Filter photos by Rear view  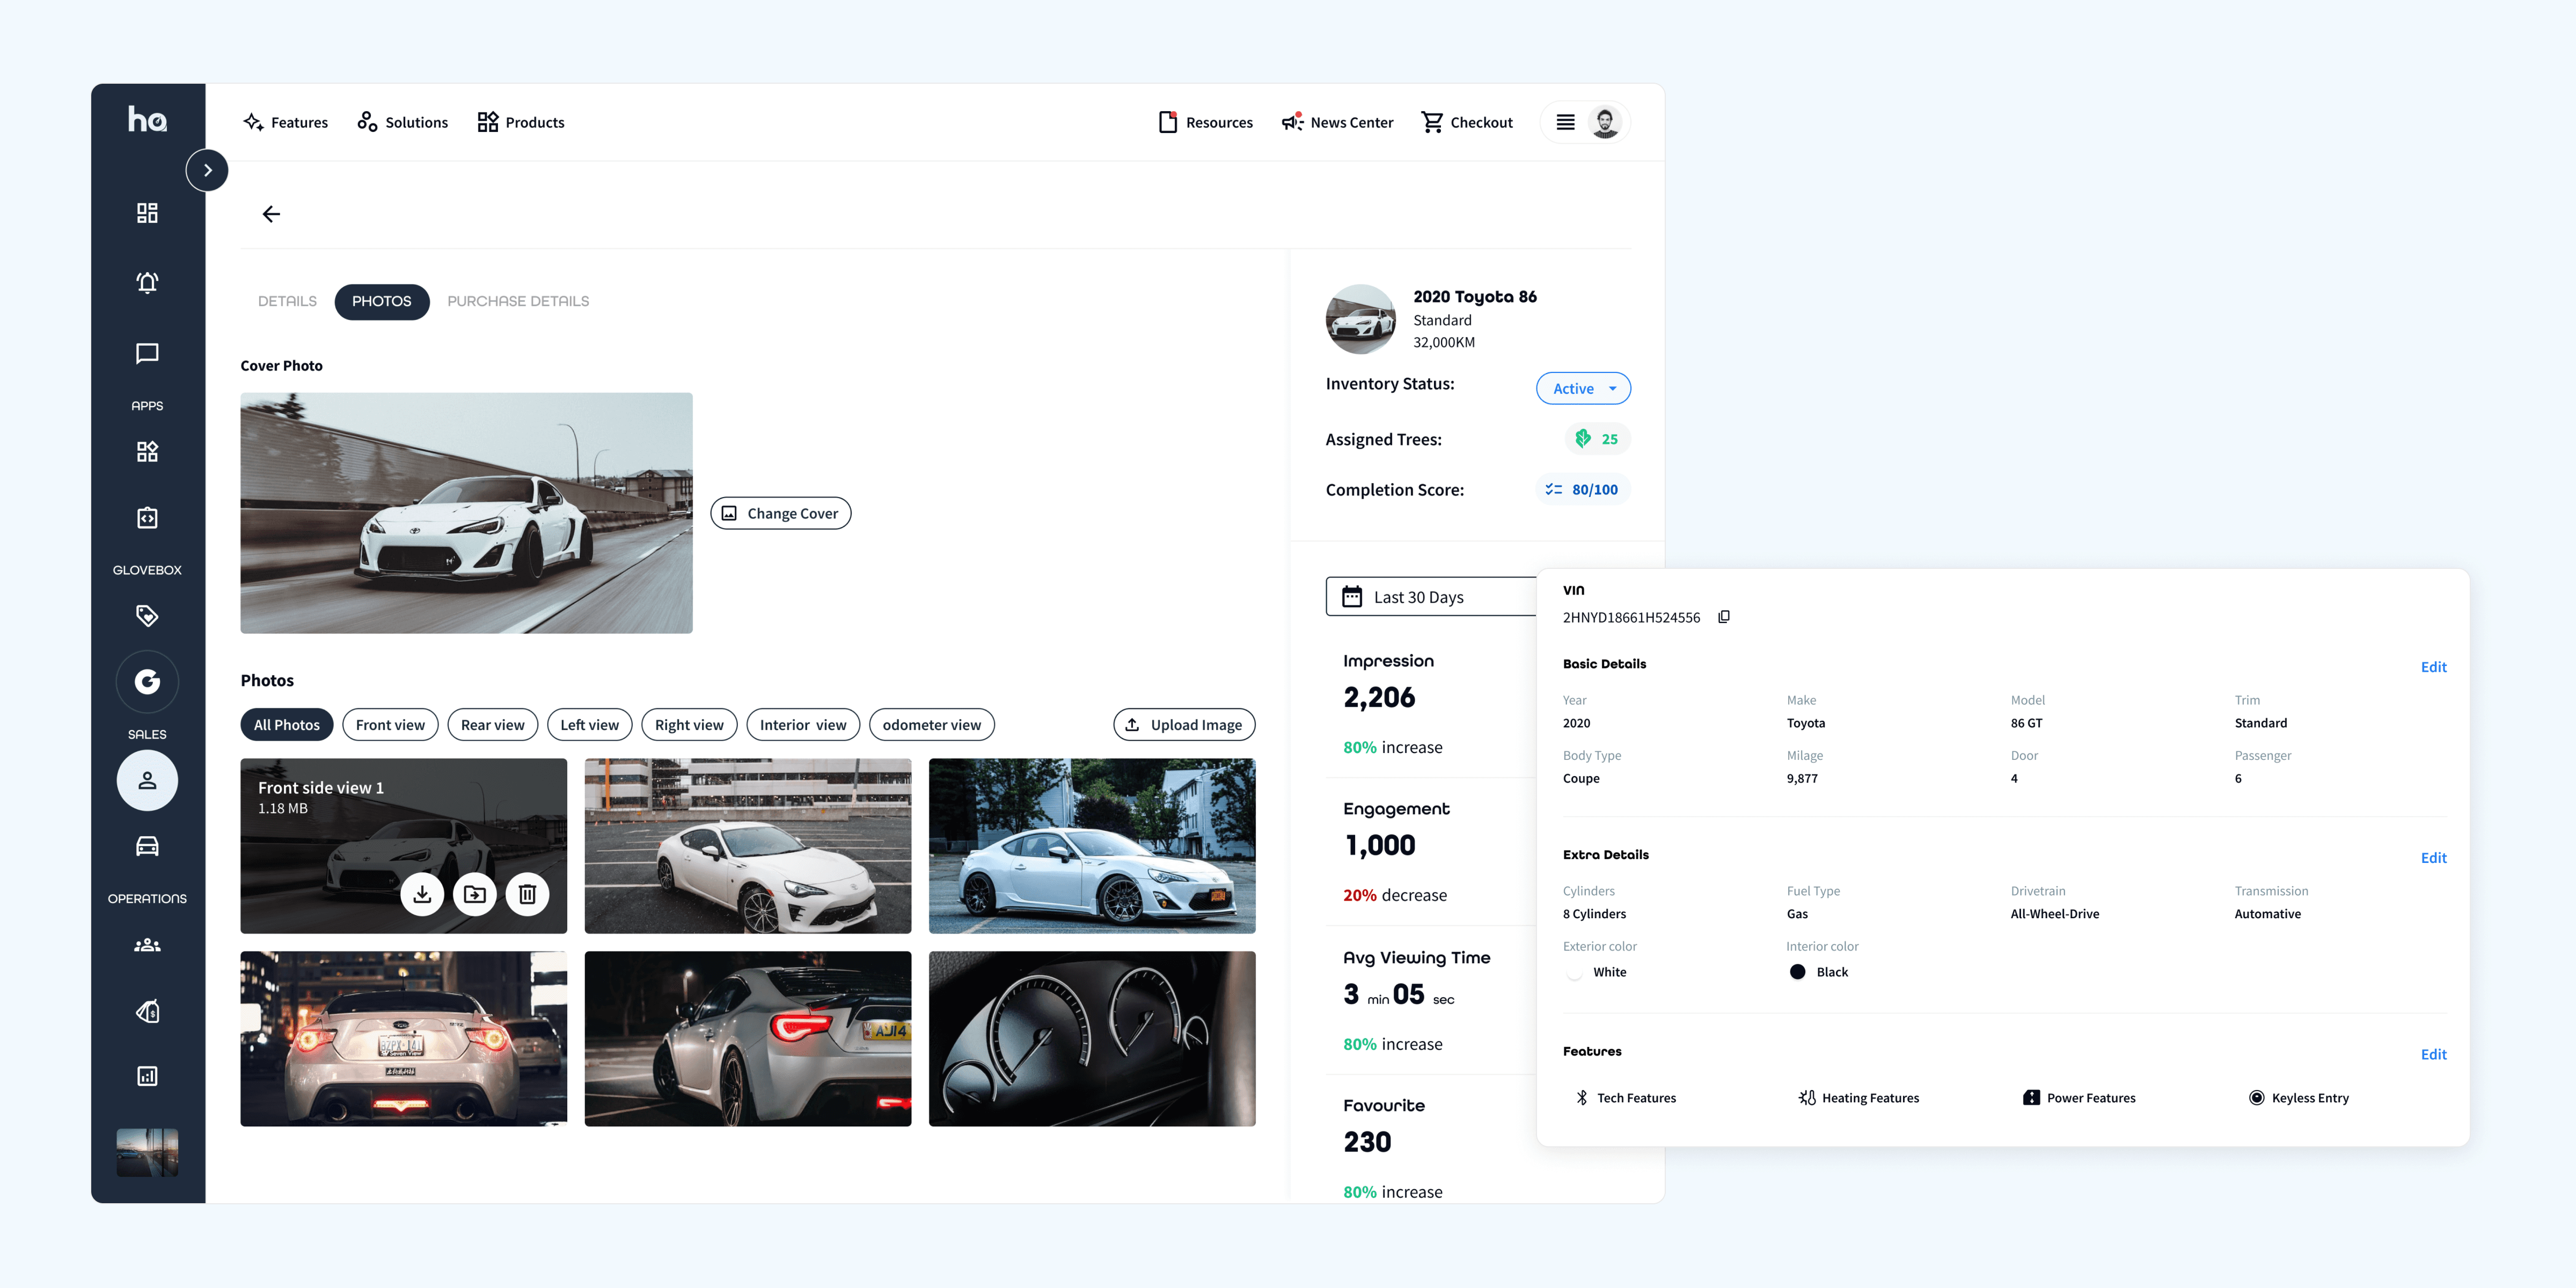pos(493,725)
